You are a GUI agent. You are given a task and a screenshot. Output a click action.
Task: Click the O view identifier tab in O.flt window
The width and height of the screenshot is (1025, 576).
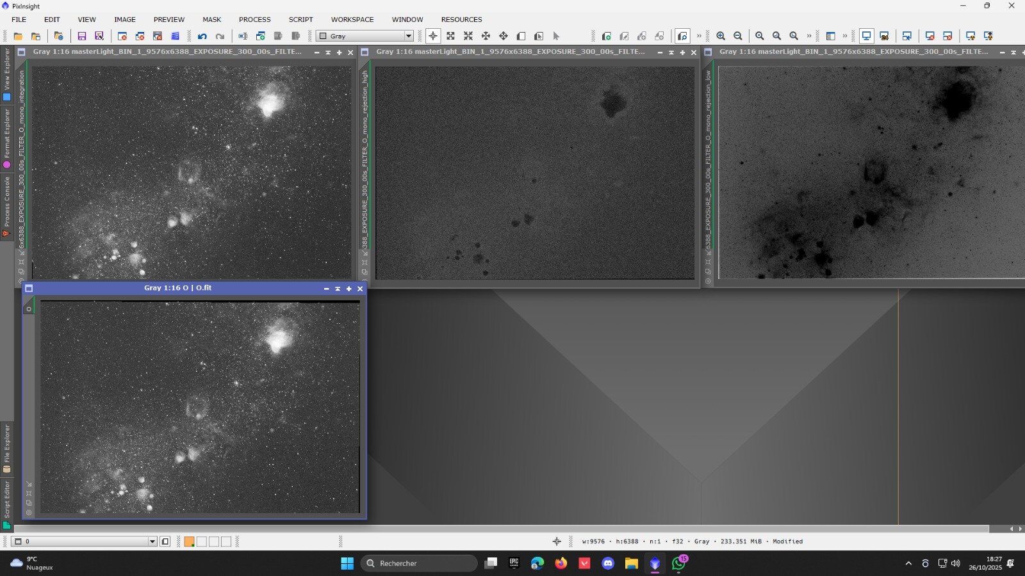click(29, 308)
